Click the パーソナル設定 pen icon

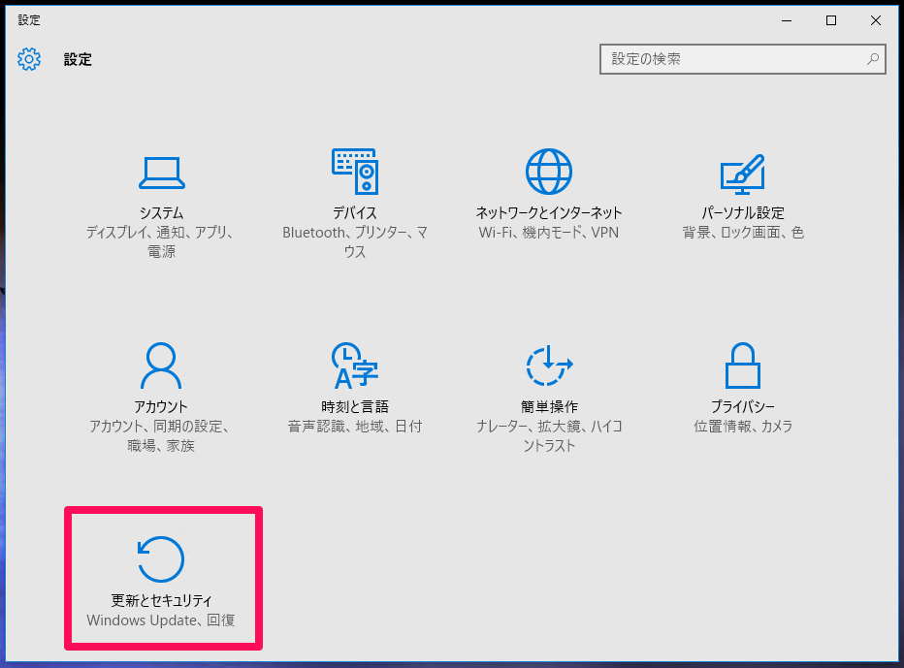pyautogui.click(x=743, y=171)
